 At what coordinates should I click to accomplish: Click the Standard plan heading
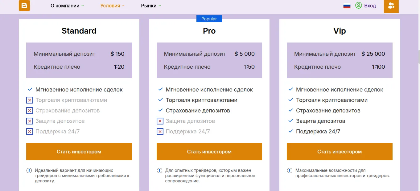(79, 31)
